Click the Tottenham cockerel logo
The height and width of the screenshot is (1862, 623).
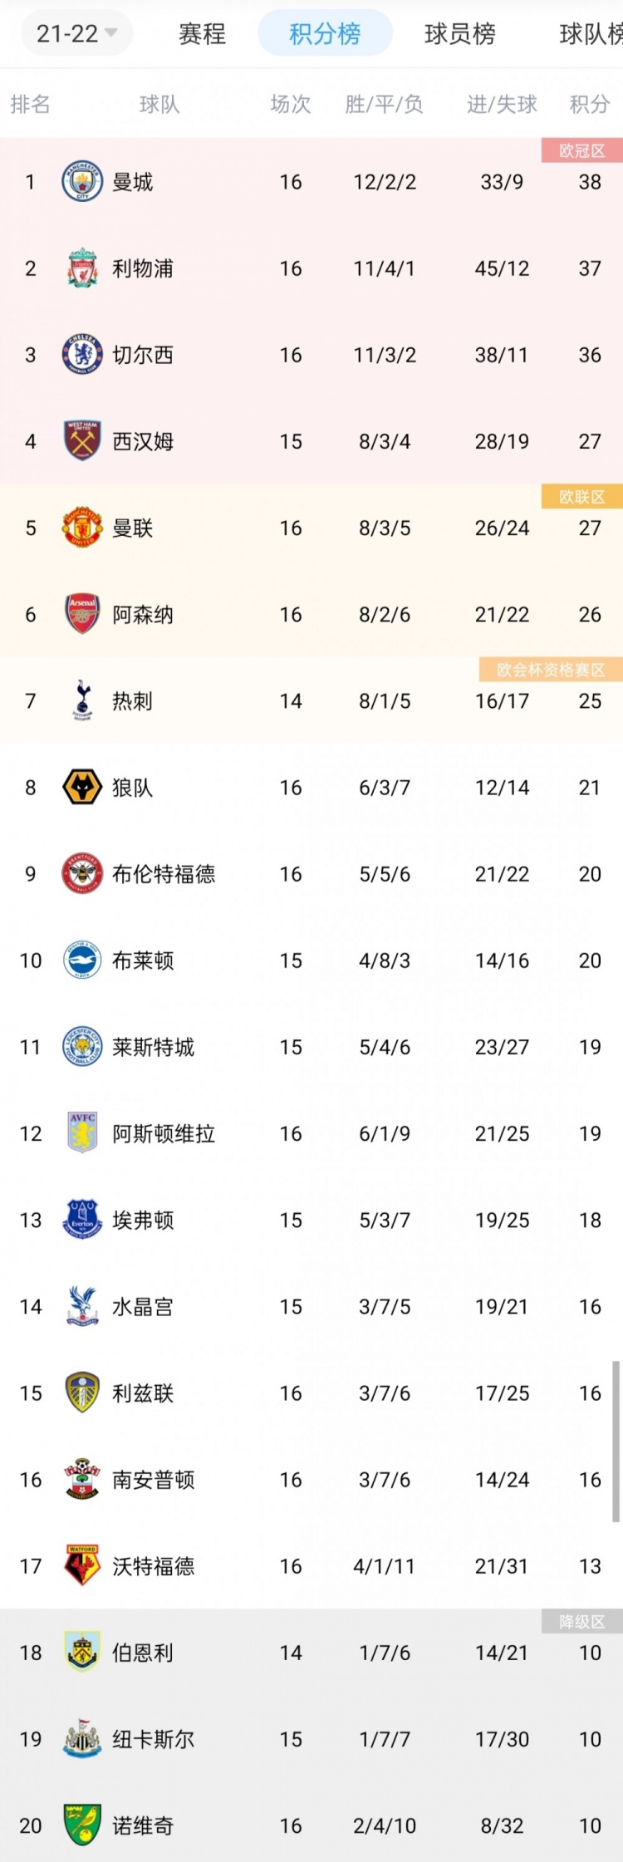(82, 700)
